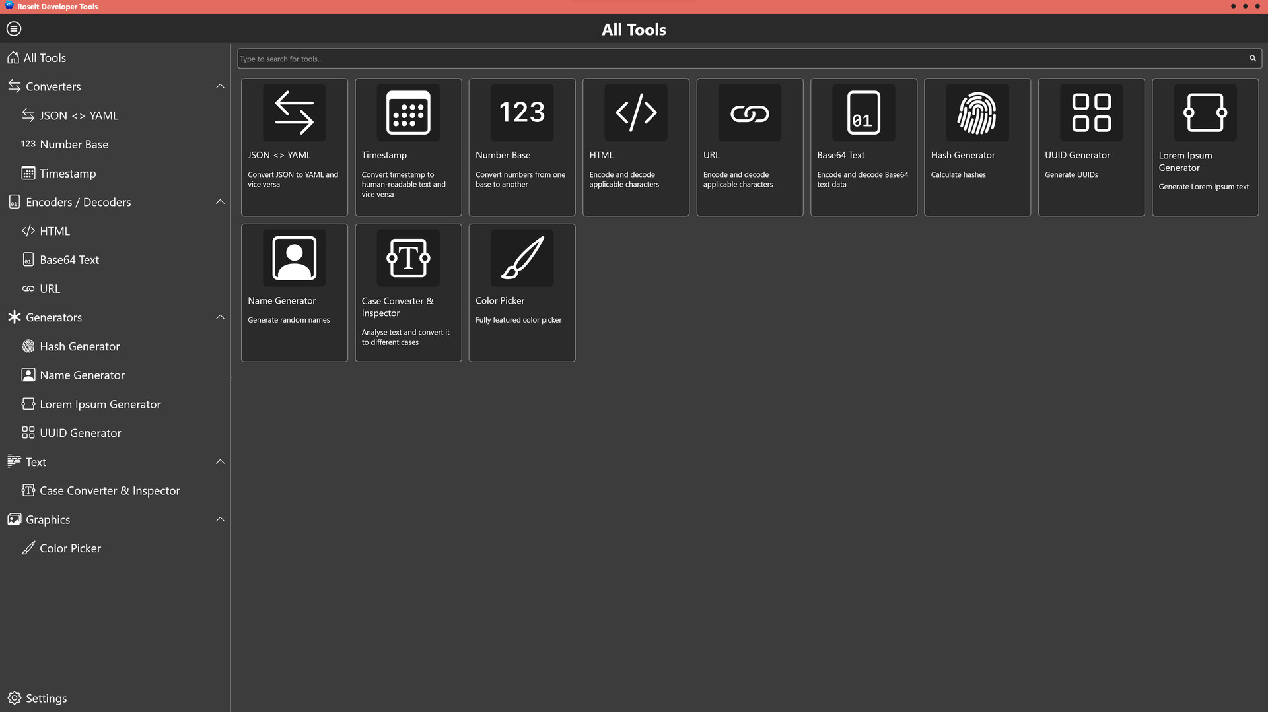This screenshot has width=1268, height=712.
Task: Select All Tools in the sidebar
Action: (x=45, y=58)
